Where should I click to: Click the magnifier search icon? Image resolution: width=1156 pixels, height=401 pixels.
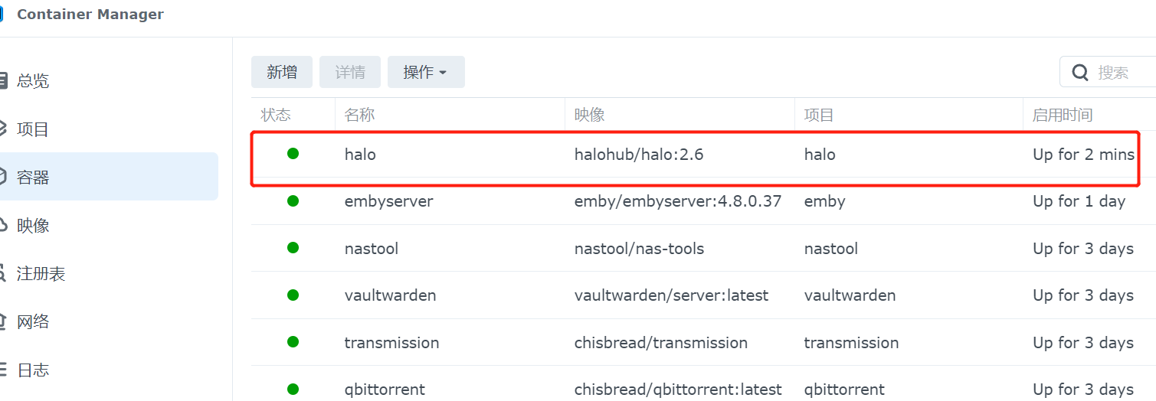[x=1080, y=73]
